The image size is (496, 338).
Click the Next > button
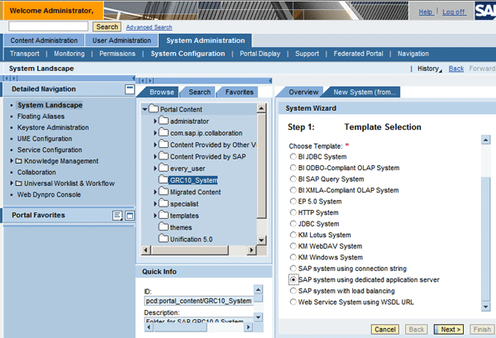[449, 330]
